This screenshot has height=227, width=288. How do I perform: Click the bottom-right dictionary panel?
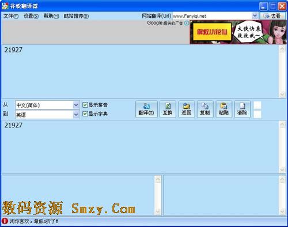pos(221,195)
